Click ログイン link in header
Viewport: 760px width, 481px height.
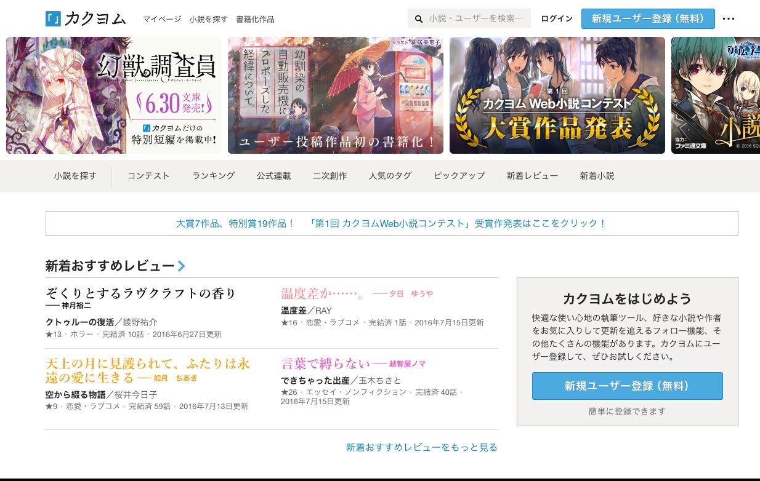click(x=557, y=18)
